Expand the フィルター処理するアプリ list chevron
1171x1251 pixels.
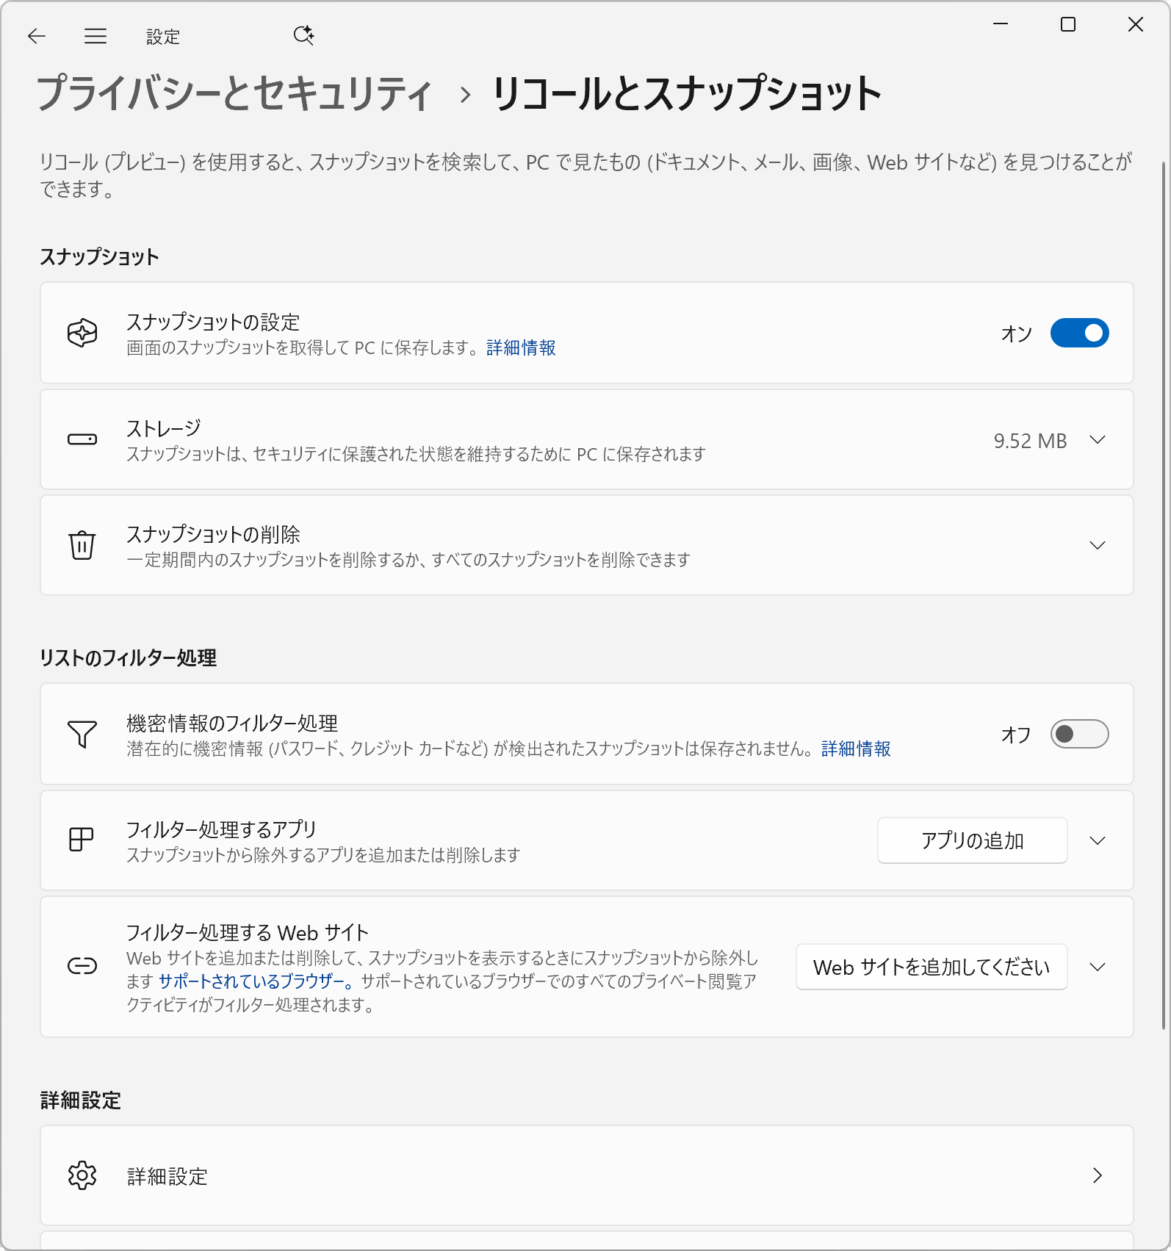point(1098,840)
